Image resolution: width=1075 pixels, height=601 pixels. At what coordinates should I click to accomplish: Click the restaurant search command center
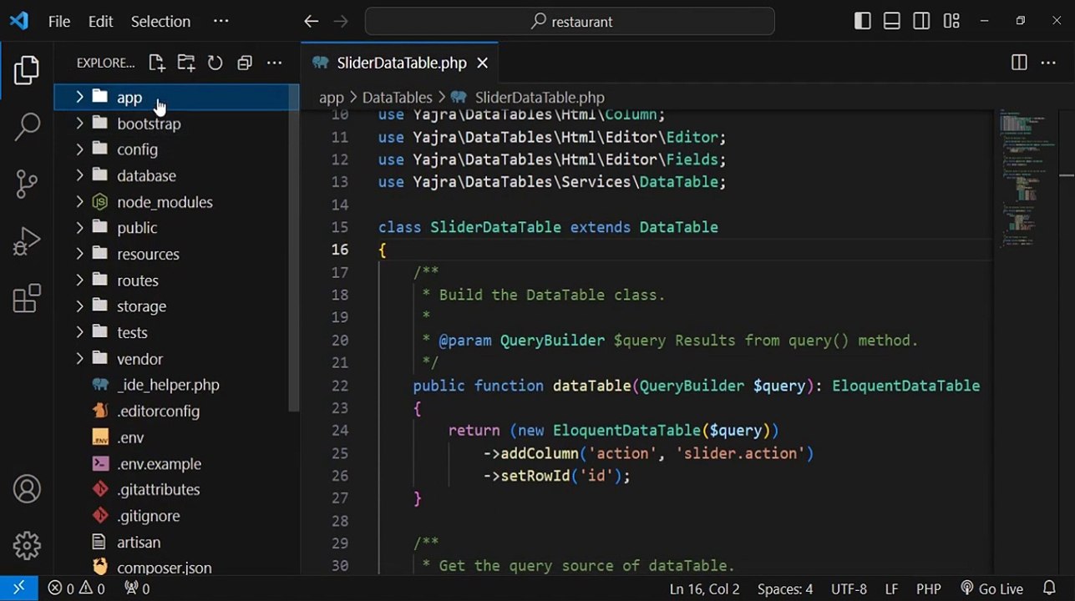point(570,22)
